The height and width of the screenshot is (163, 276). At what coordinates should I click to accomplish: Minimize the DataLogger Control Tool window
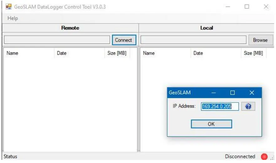click(228, 7)
